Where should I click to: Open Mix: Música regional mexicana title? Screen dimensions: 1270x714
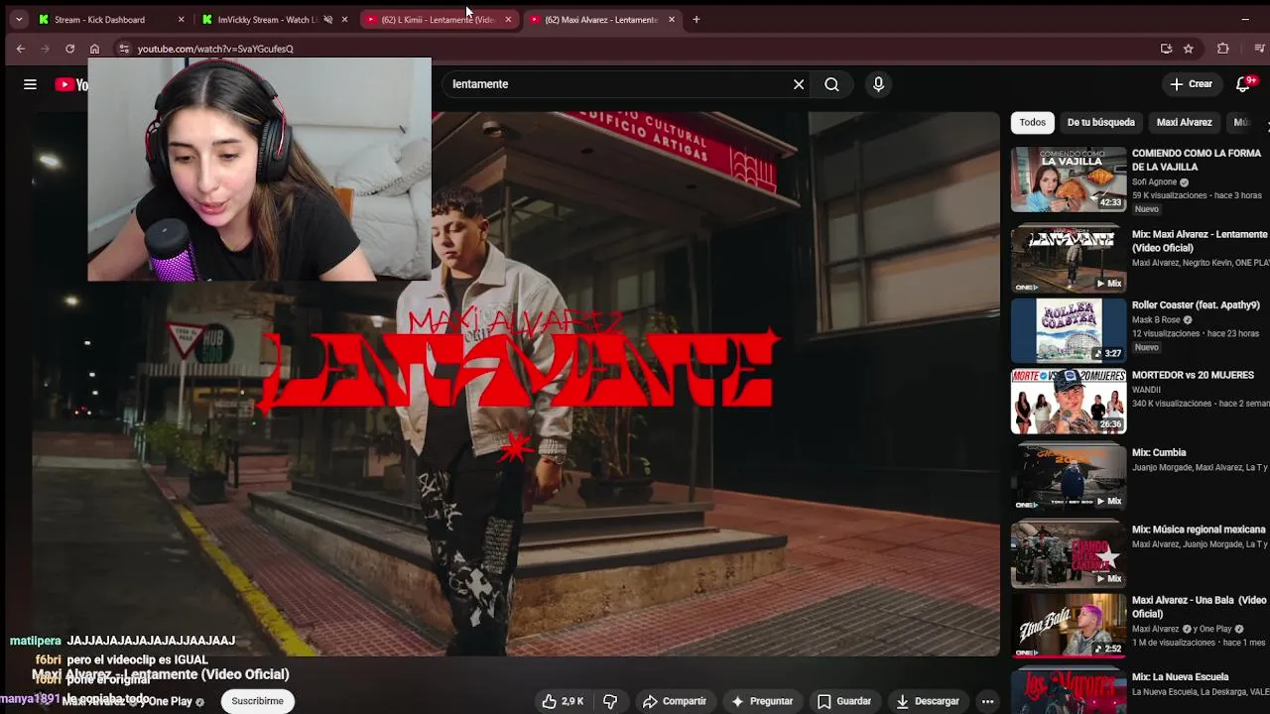tap(1199, 531)
